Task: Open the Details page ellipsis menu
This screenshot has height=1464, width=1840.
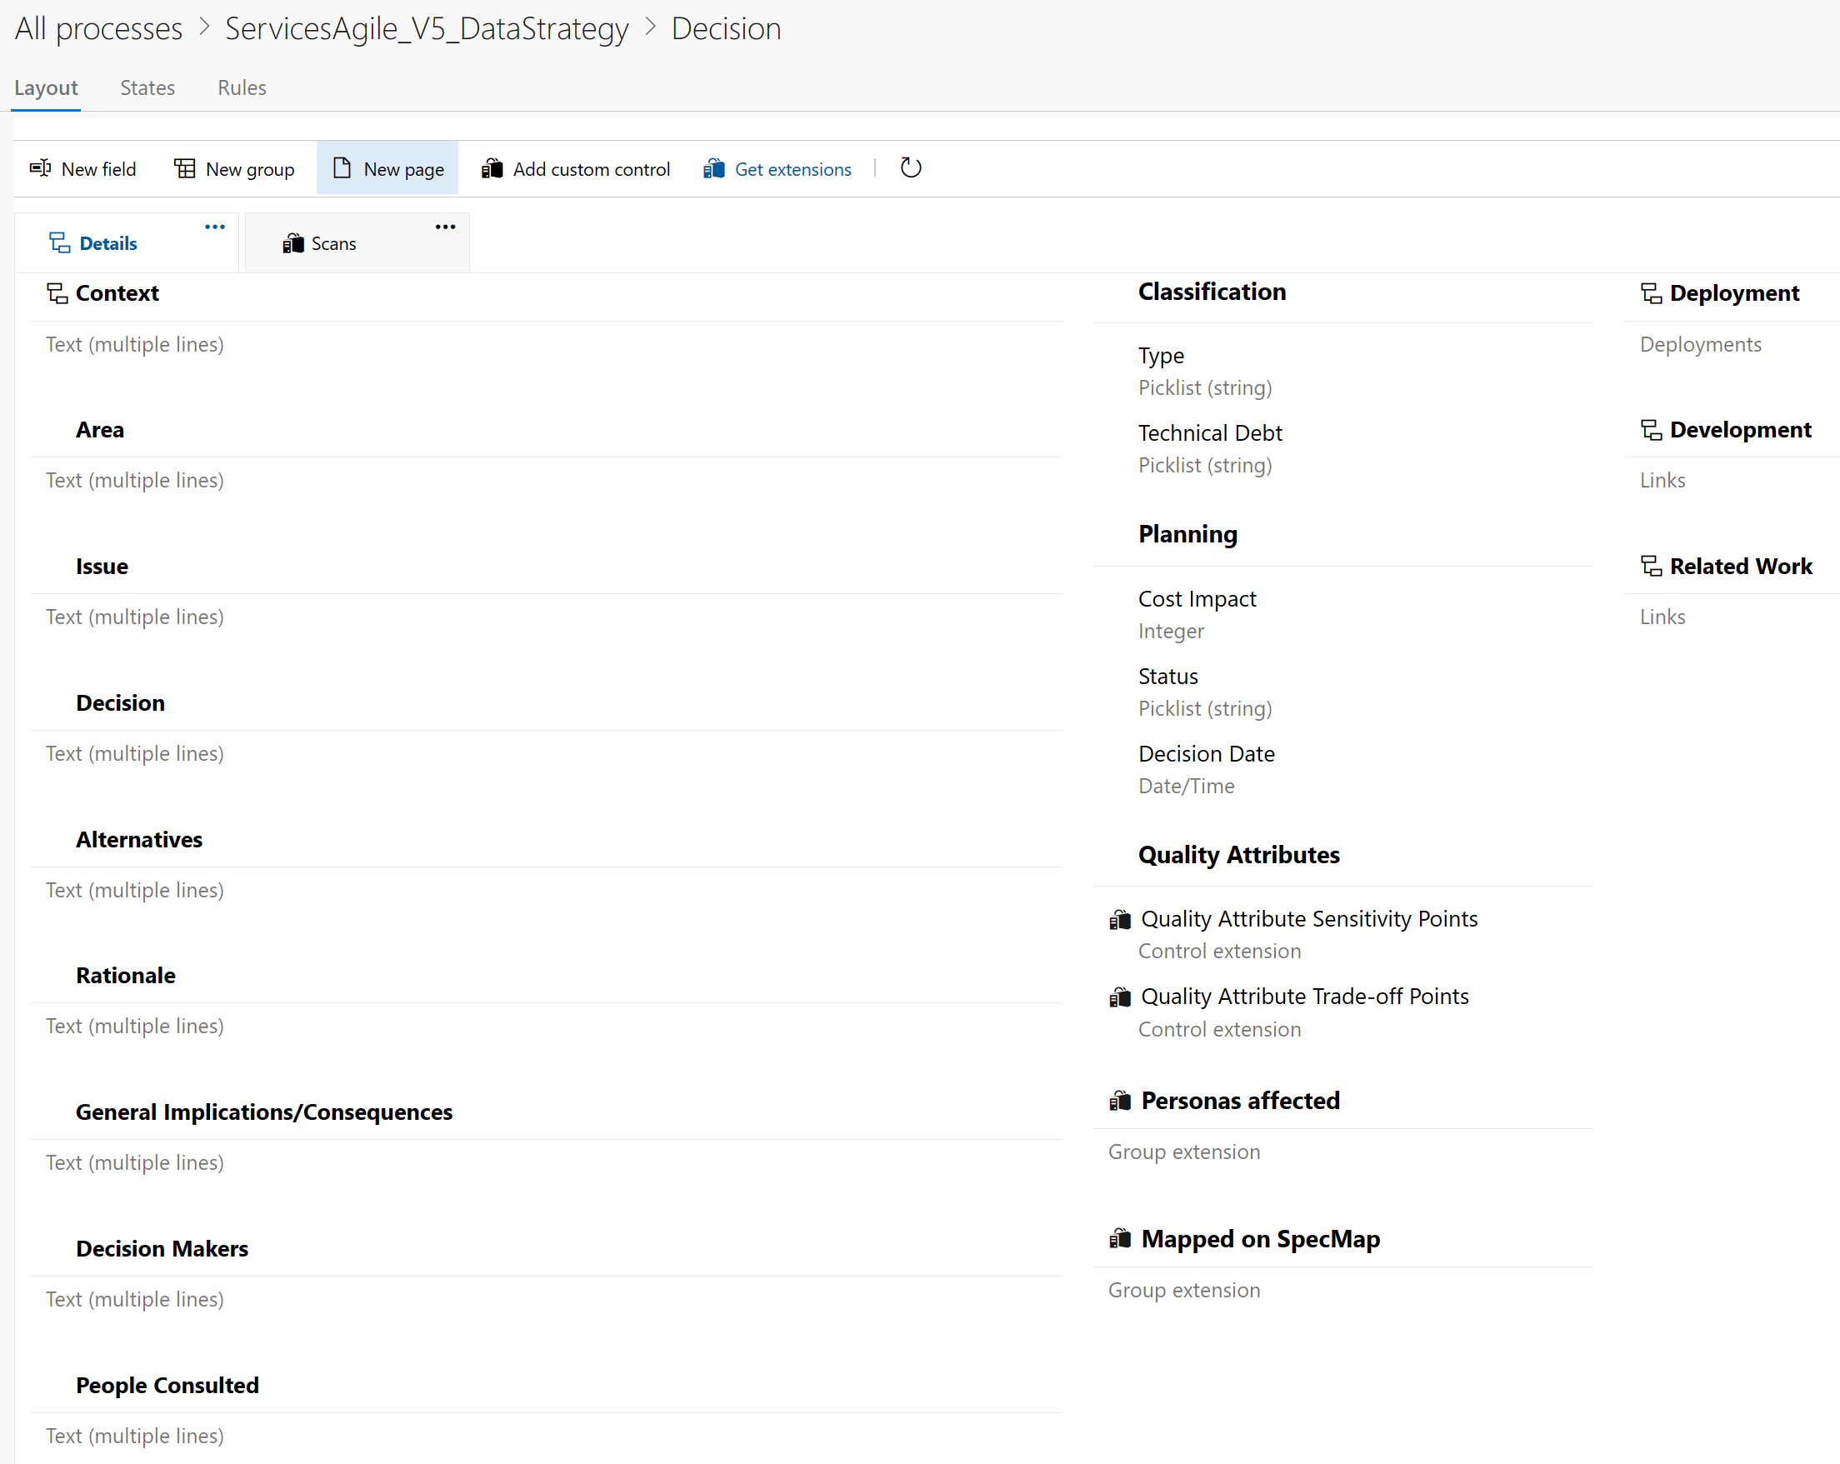Action: click(x=215, y=227)
